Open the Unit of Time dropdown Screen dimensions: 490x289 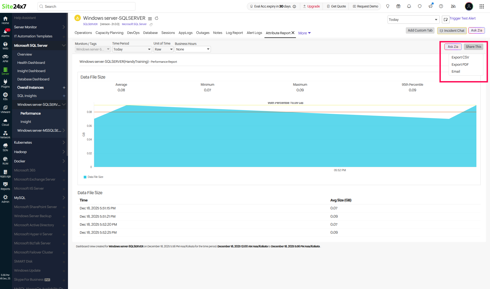pyautogui.click(x=163, y=49)
